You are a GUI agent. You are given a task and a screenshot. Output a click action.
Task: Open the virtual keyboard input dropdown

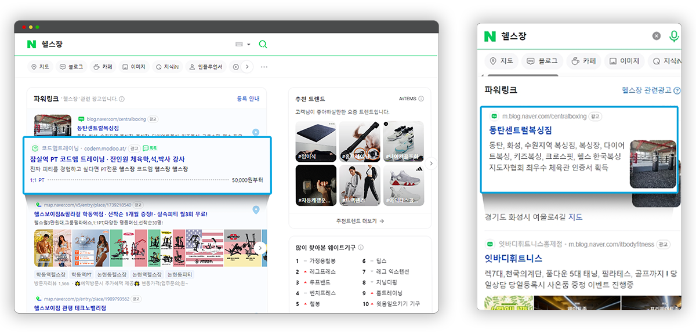pyautogui.click(x=242, y=44)
